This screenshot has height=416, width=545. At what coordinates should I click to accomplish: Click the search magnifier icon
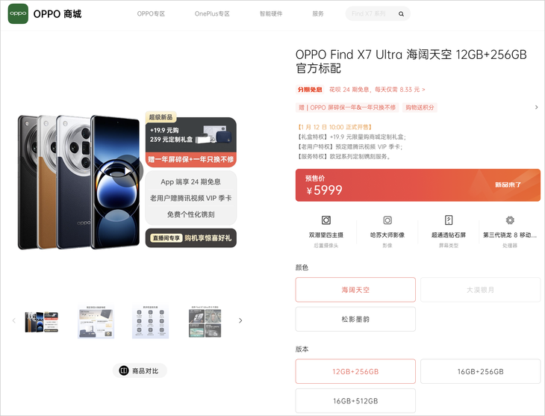pos(401,14)
